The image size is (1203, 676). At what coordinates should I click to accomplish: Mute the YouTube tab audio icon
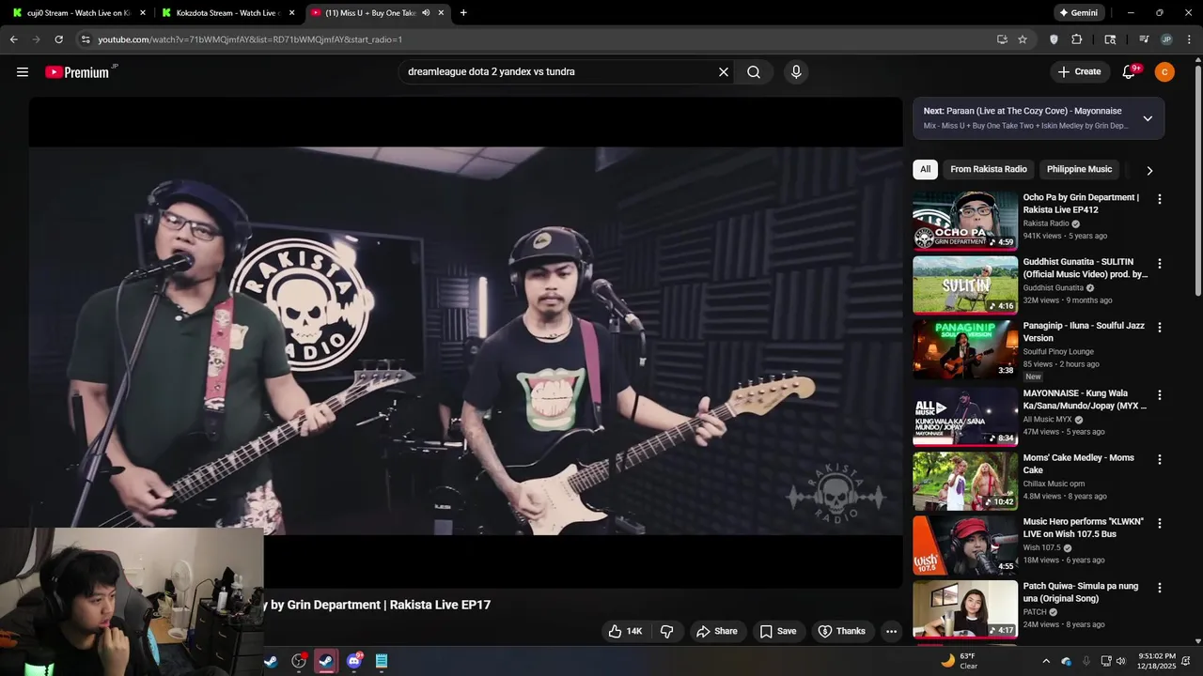(x=426, y=13)
